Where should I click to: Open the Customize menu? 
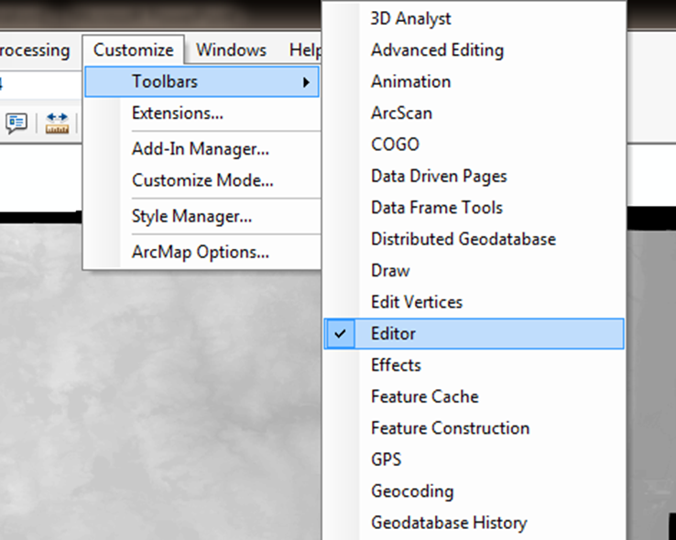coord(133,50)
